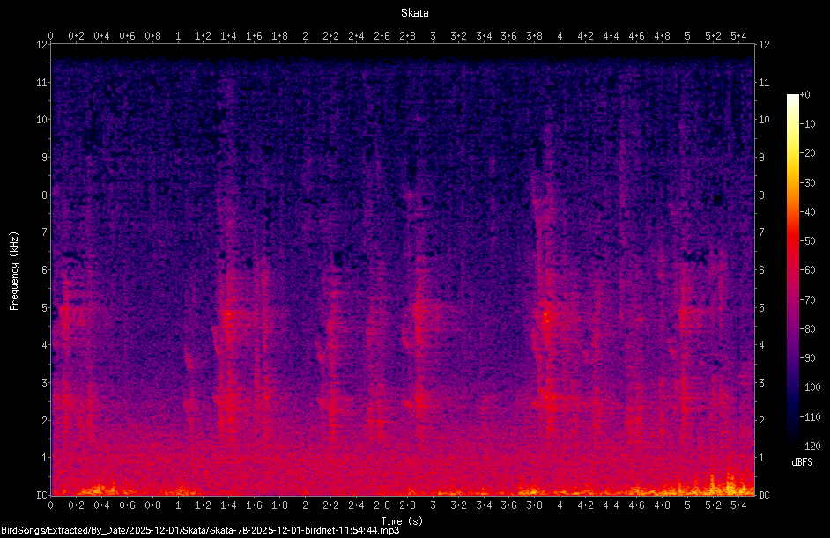This screenshot has width=830, height=538.
Task: Click the Time (s) axis label
Action: [x=402, y=521]
